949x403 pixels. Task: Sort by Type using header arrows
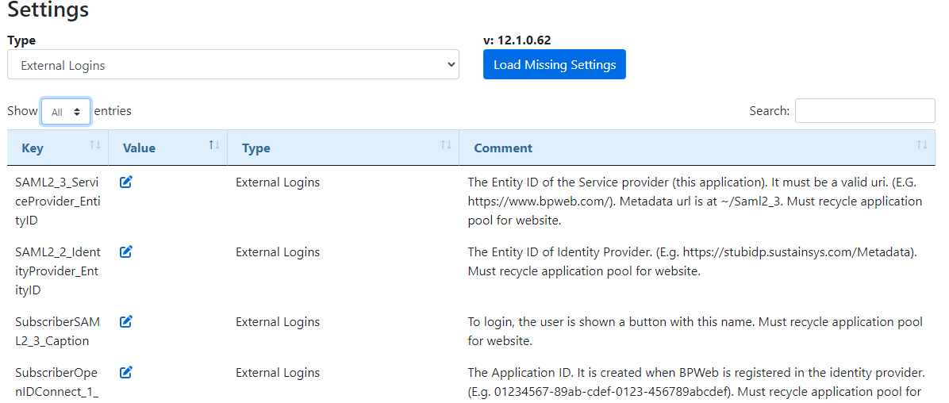pyautogui.click(x=445, y=146)
